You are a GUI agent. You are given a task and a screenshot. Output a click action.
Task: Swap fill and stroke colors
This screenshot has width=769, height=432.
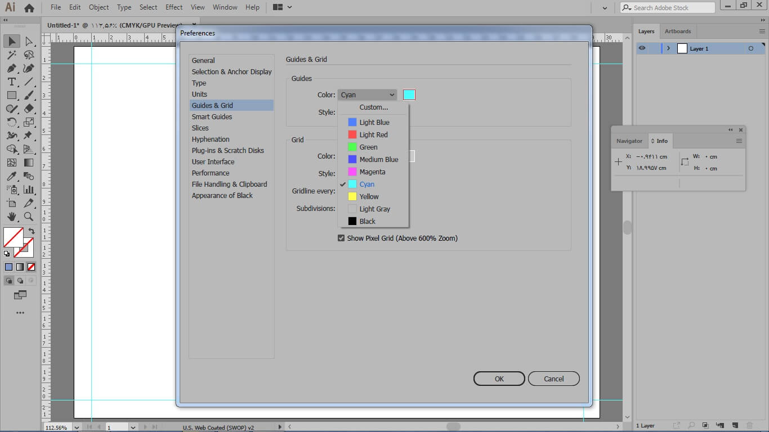[x=32, y=231]
